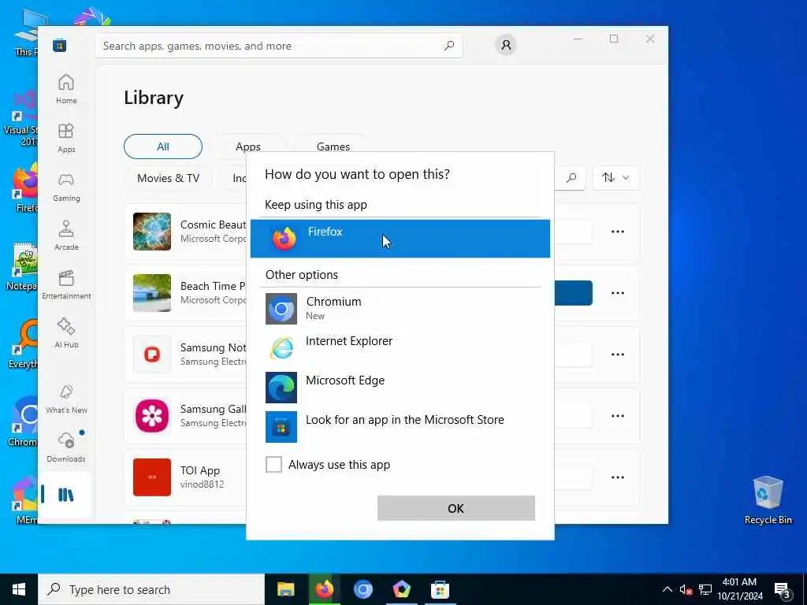
Task: Click the magnifier in Store search box
Action: tap(448, 45)
